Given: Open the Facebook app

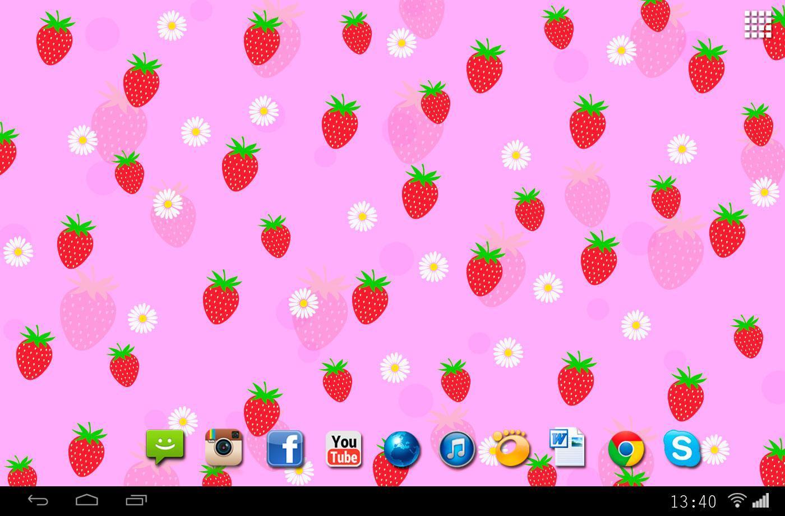Looking at the screenshot, I should [285, 449].
